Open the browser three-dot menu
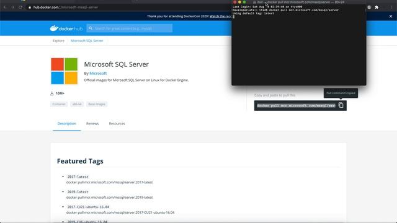The width and height of the screenshot is (397, 223). 391,7
